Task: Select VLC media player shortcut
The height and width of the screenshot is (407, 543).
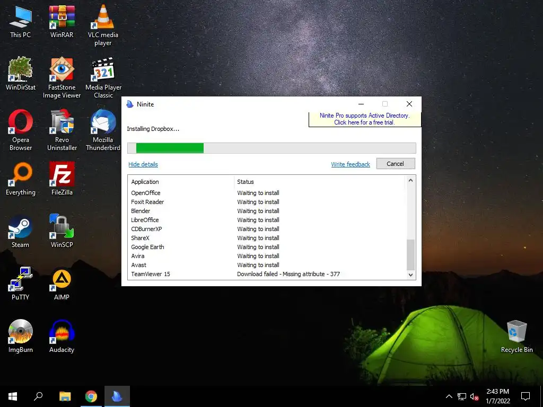Action: 103,25
